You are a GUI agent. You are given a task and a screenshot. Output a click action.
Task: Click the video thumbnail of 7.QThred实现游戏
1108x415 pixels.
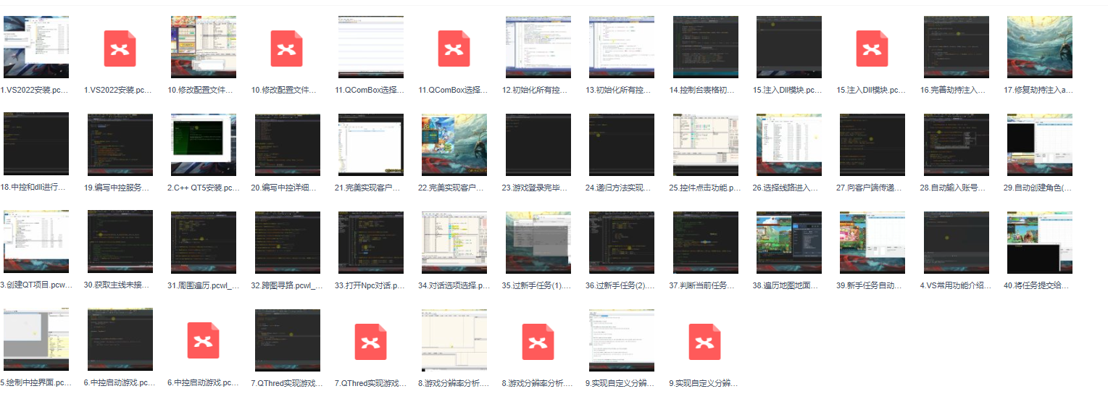(x=288, y=340)
